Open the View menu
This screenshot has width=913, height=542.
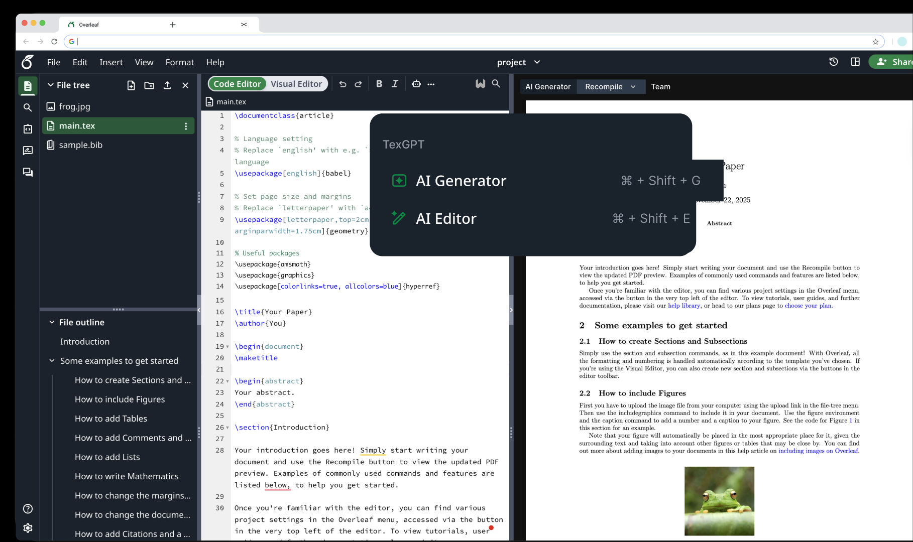click(144, 62)
